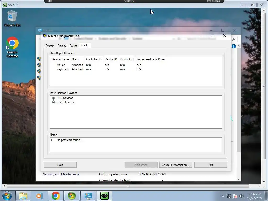268x201 pixels.
Task: Click the Areo10 window title icon
Action: 5,5
